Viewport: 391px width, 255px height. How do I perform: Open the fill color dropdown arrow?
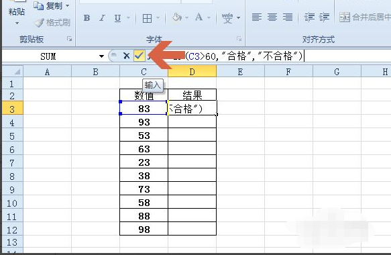[186, 17]
